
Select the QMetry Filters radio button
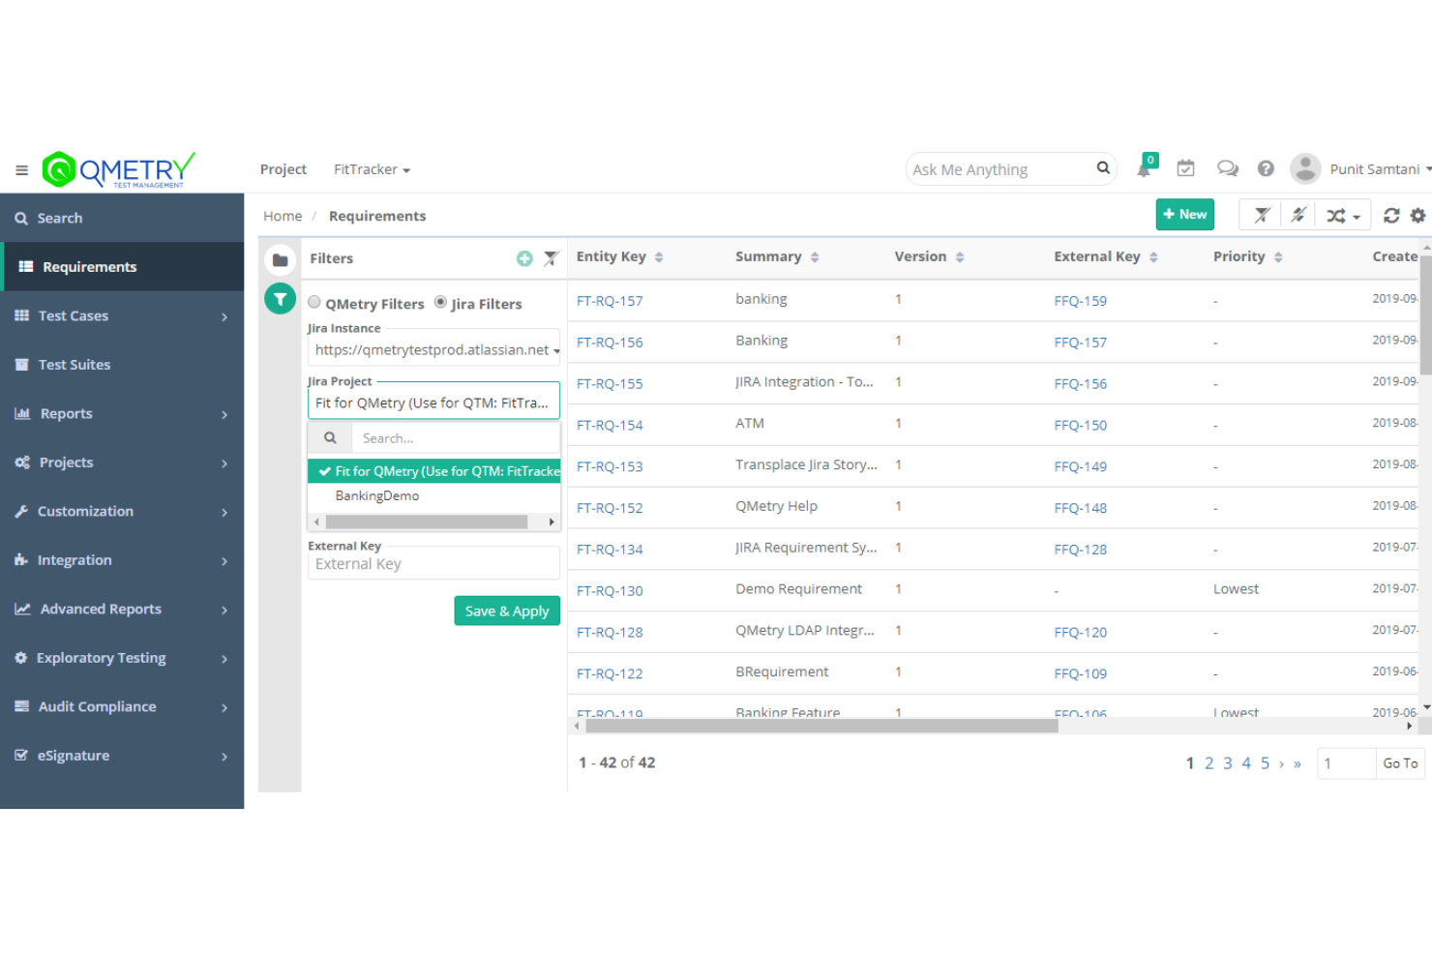click(x=313, y=303)
